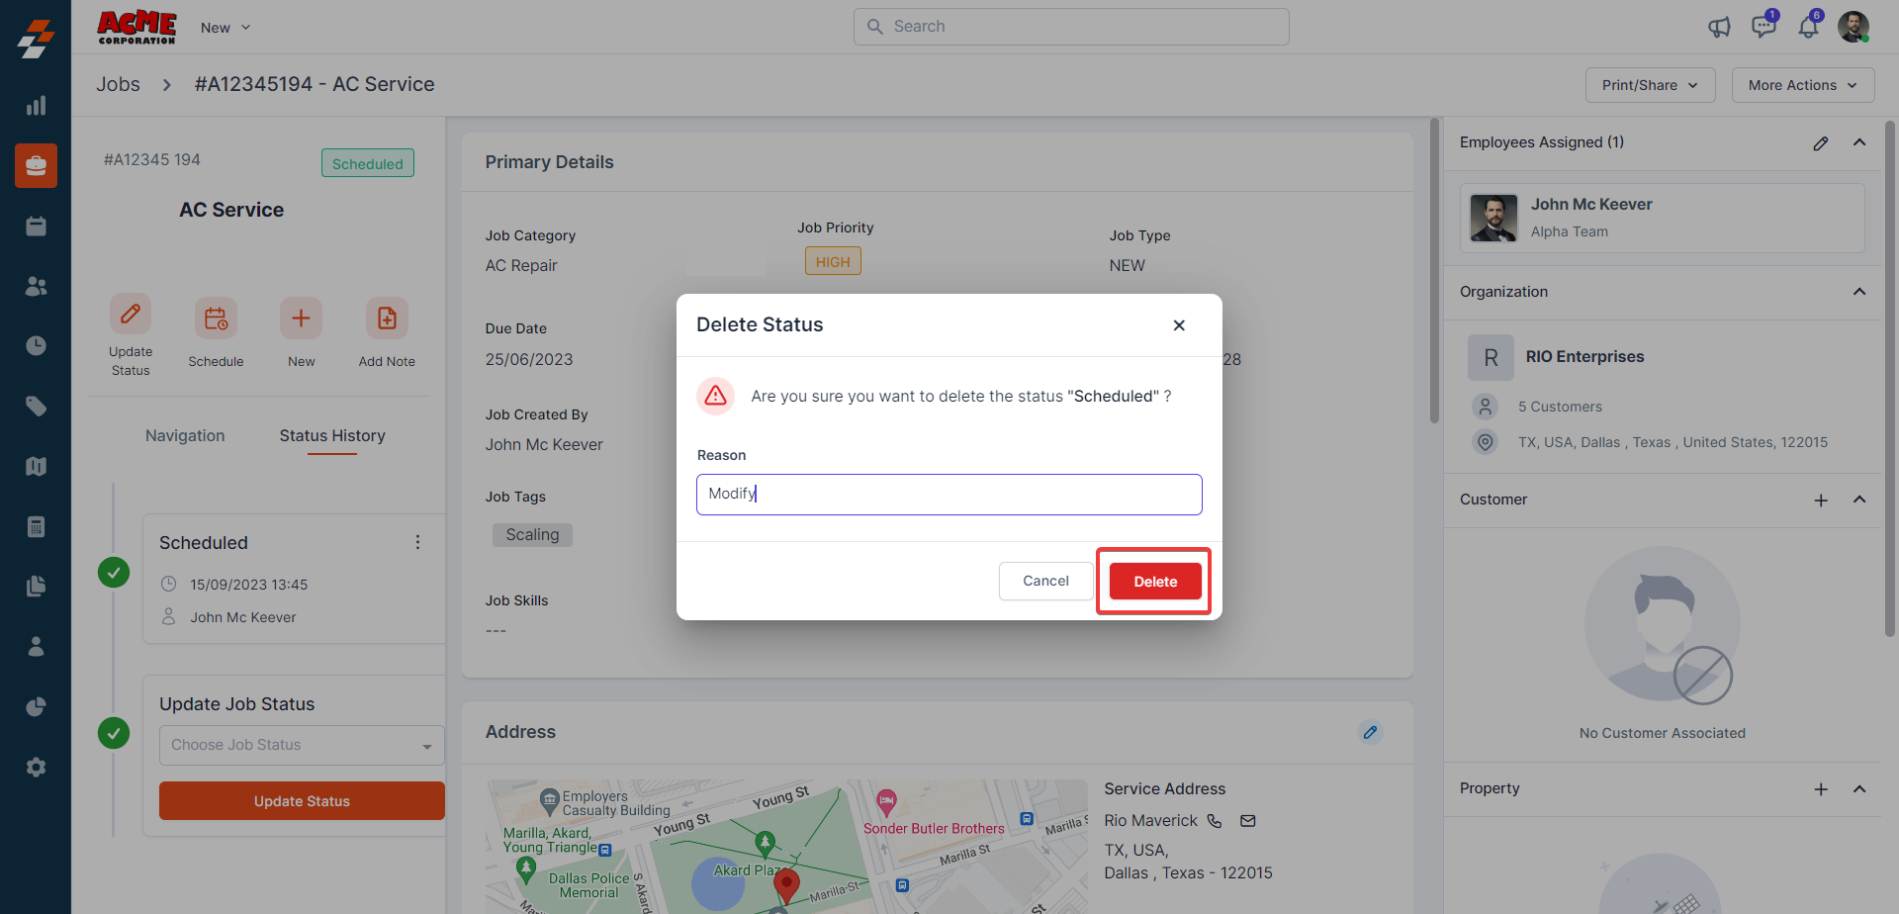1899x914 pixels.
Task: Click the right panel vertical scrollbar
Action: [1890, 381]
